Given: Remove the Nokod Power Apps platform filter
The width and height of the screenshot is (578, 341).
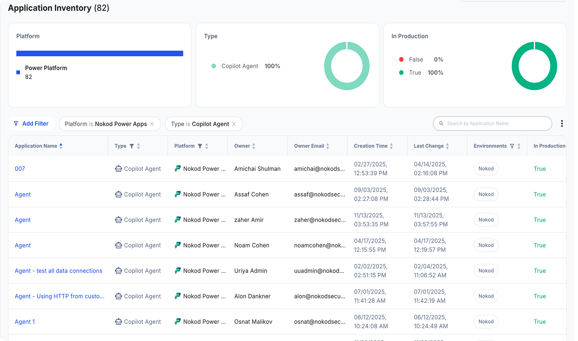Looking at the screenshot, I should pyautogui.click(x=152, y=124).
